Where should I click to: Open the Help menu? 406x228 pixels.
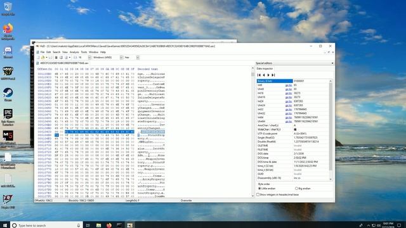[103, 52]
